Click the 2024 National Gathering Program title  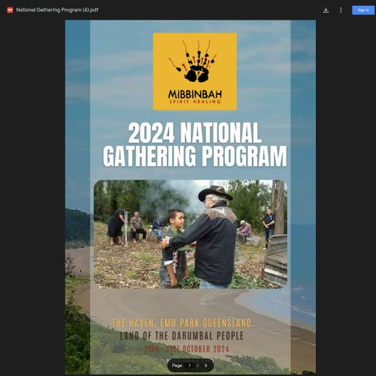point(195,144)
